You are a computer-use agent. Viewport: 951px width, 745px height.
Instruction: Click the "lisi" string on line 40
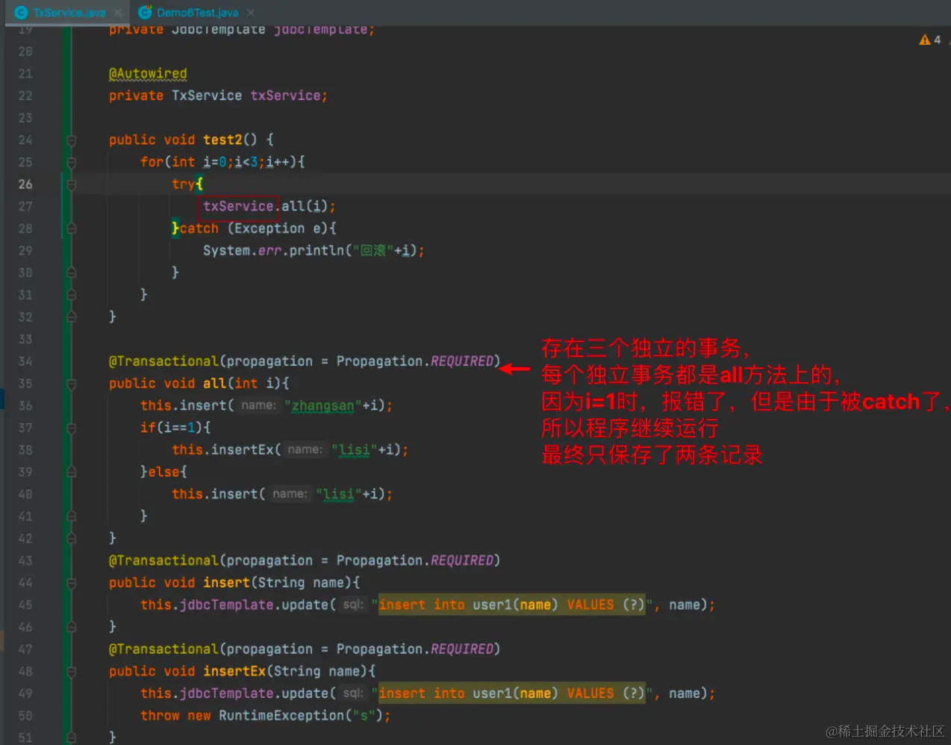tap(338, 493)
